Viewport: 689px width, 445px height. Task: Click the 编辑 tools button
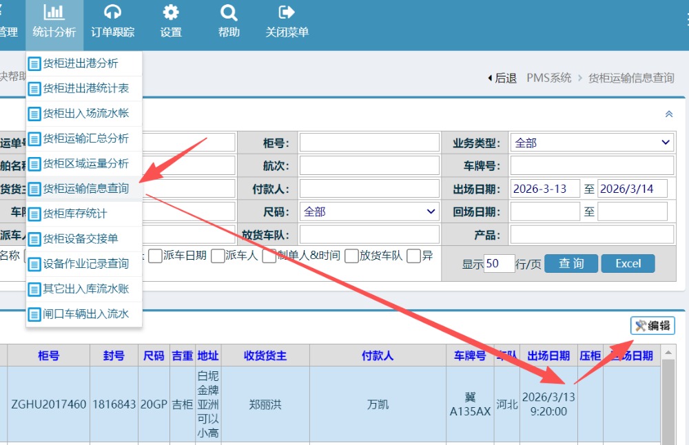pos(652,326)
